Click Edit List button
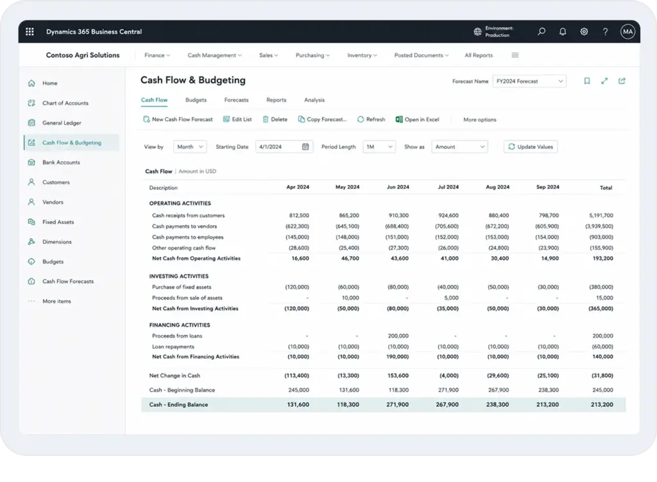 coord(237,119)
